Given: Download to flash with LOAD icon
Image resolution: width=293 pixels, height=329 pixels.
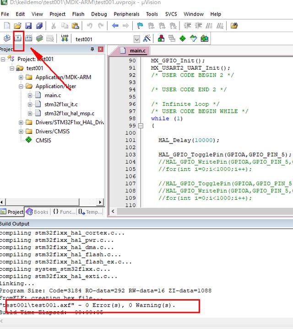Looking at the screenshot, I should pyautogui.click(x=65, y=38).
